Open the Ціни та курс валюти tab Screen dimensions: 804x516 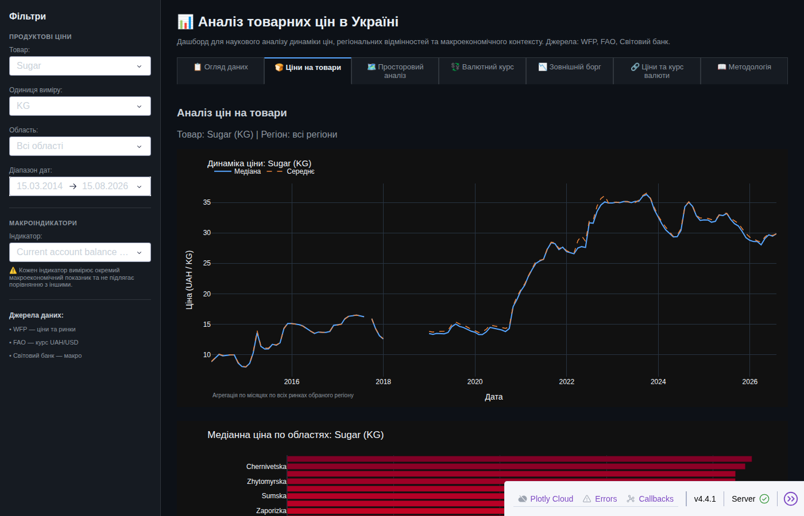click(x=657, y=71)
